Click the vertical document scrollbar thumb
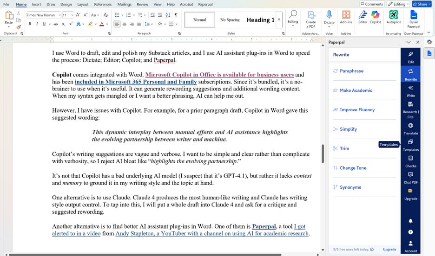Screen dimensions: 435x256 click(323, 154)
